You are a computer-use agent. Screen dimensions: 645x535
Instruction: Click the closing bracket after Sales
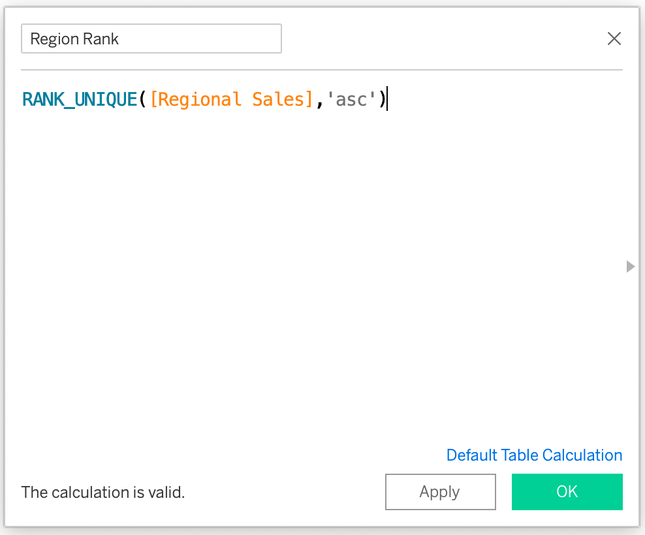coord(309,100)
